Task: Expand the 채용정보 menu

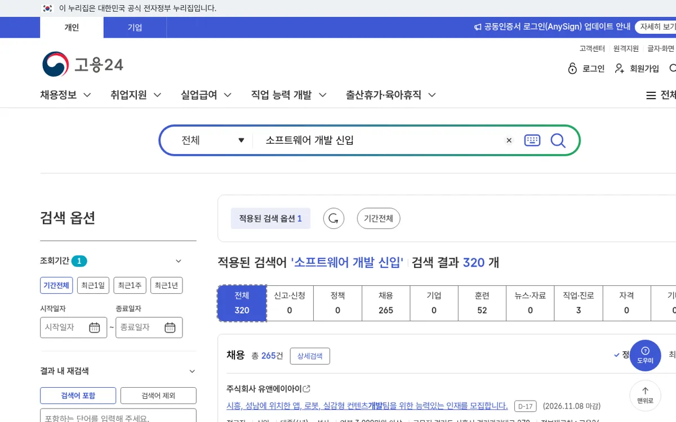Action: (x=65, y=95)
